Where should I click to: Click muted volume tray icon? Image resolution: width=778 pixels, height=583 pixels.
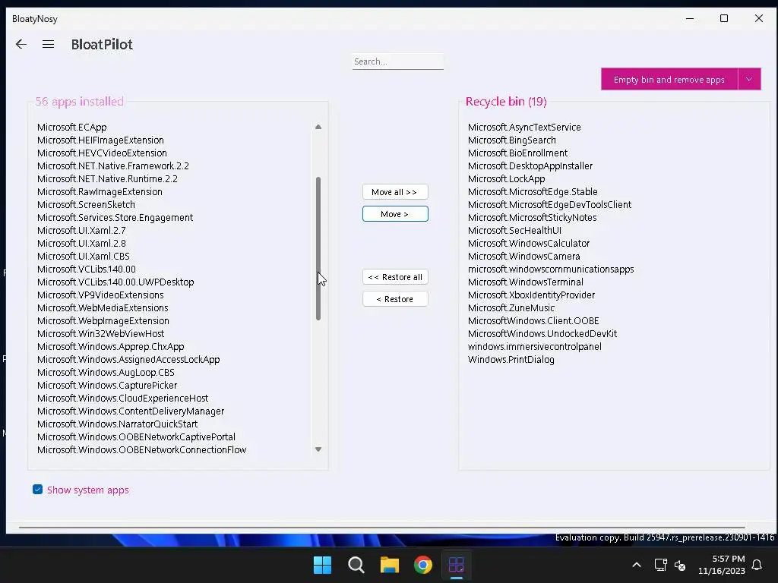pos(680,565)
